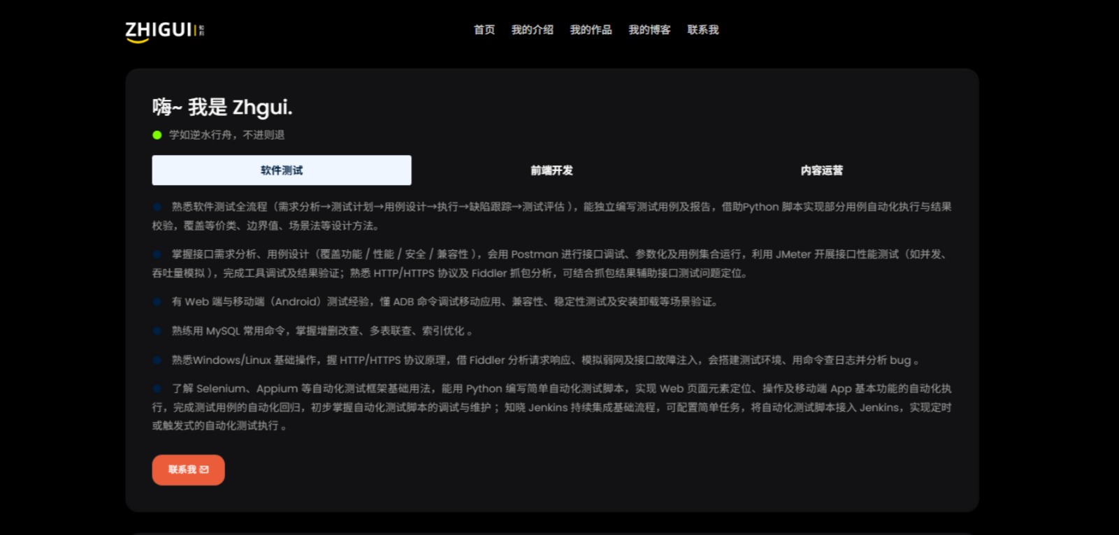
Task: Switch to the 内容运营 tab
Action: click(821, 170)
